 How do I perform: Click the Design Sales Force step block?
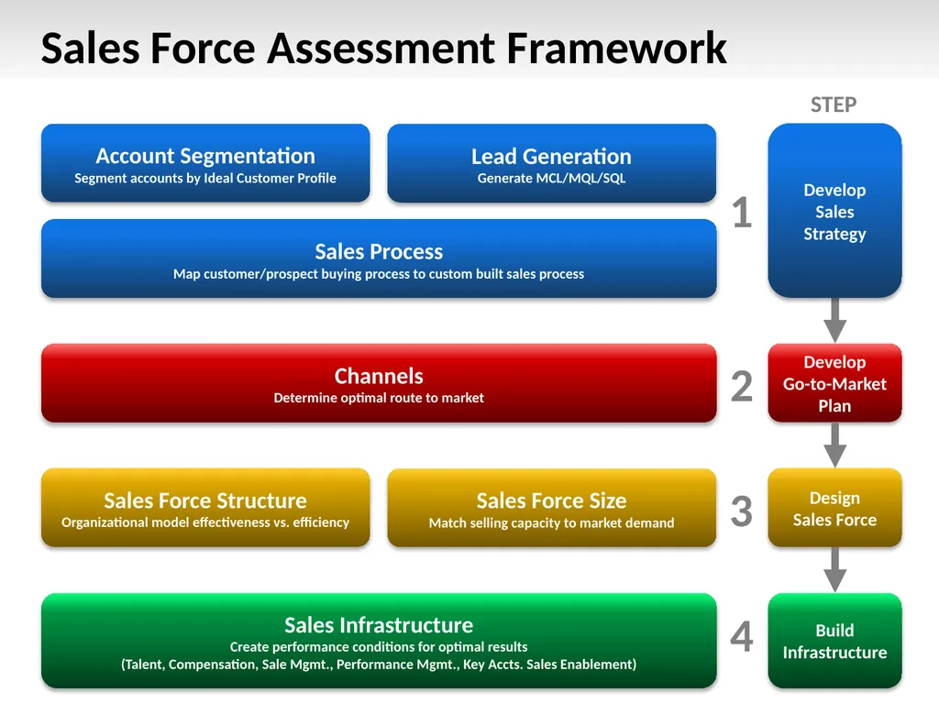point(834,509)
